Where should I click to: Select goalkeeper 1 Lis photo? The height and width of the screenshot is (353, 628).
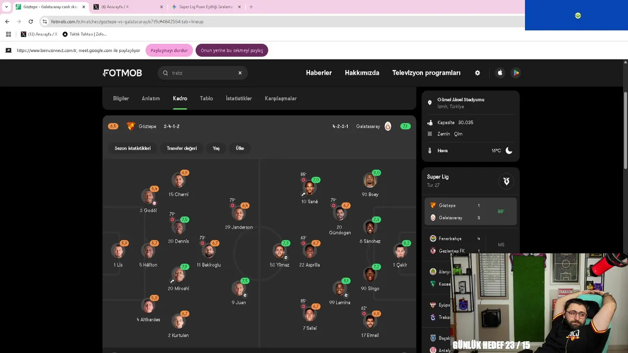click(118, 251)
